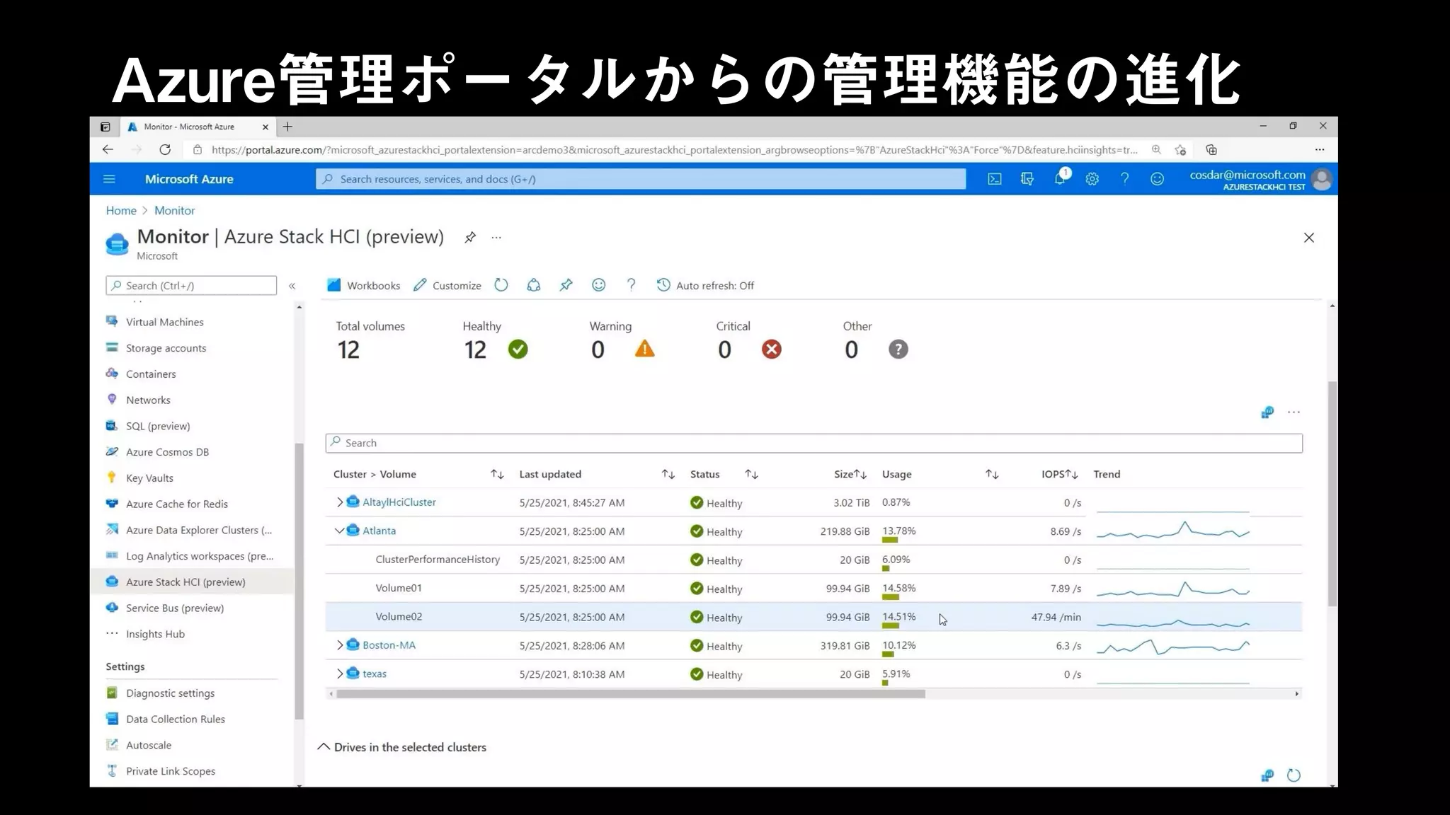
Task: Click the toolbar help question mark
Action: pos(631,285)
